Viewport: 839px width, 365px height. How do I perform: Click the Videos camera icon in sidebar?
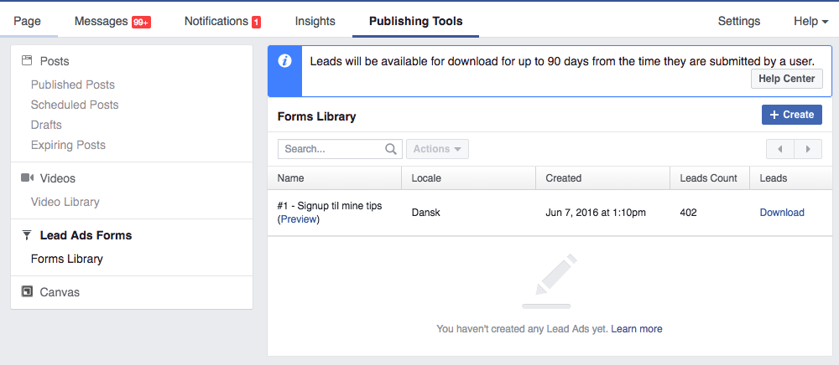pos(28,177)
